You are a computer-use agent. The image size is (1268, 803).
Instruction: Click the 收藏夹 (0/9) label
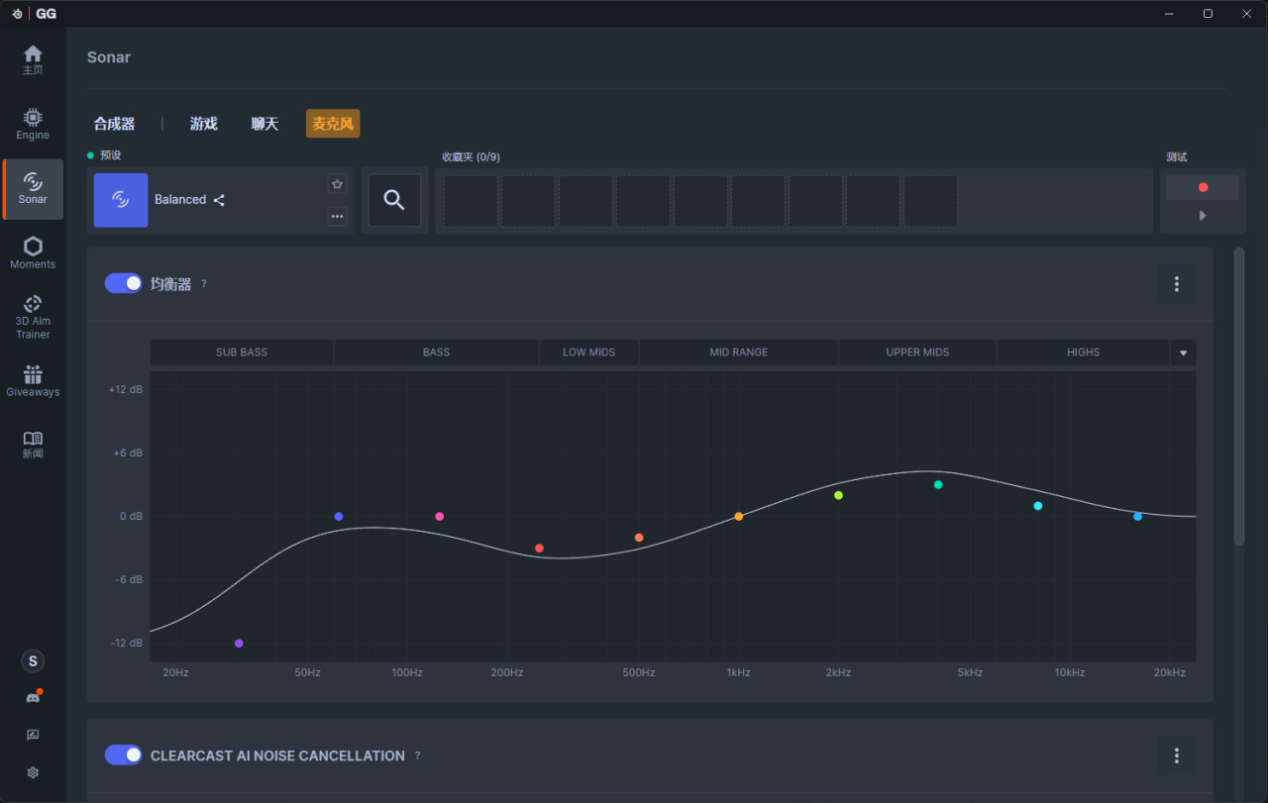(x=471, y=157)
